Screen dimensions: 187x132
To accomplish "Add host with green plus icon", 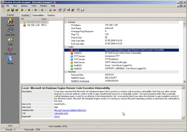I will coord(50,10).
